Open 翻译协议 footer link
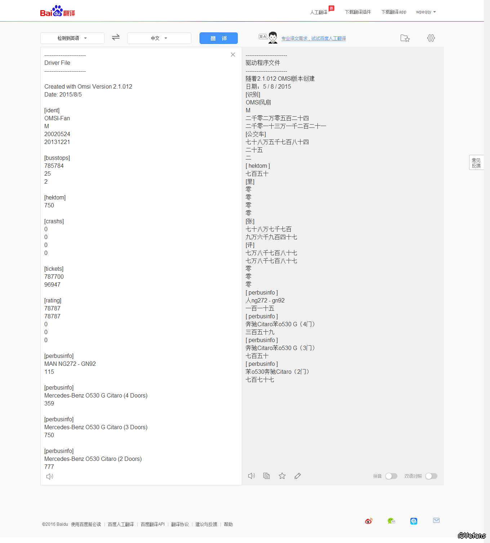This screenshot has width=490, height=543. click(x=180, y=524)
